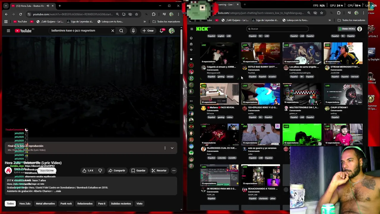Open Chrome menu in Kick window
The image size is (380, 214).
click(363, 13)
